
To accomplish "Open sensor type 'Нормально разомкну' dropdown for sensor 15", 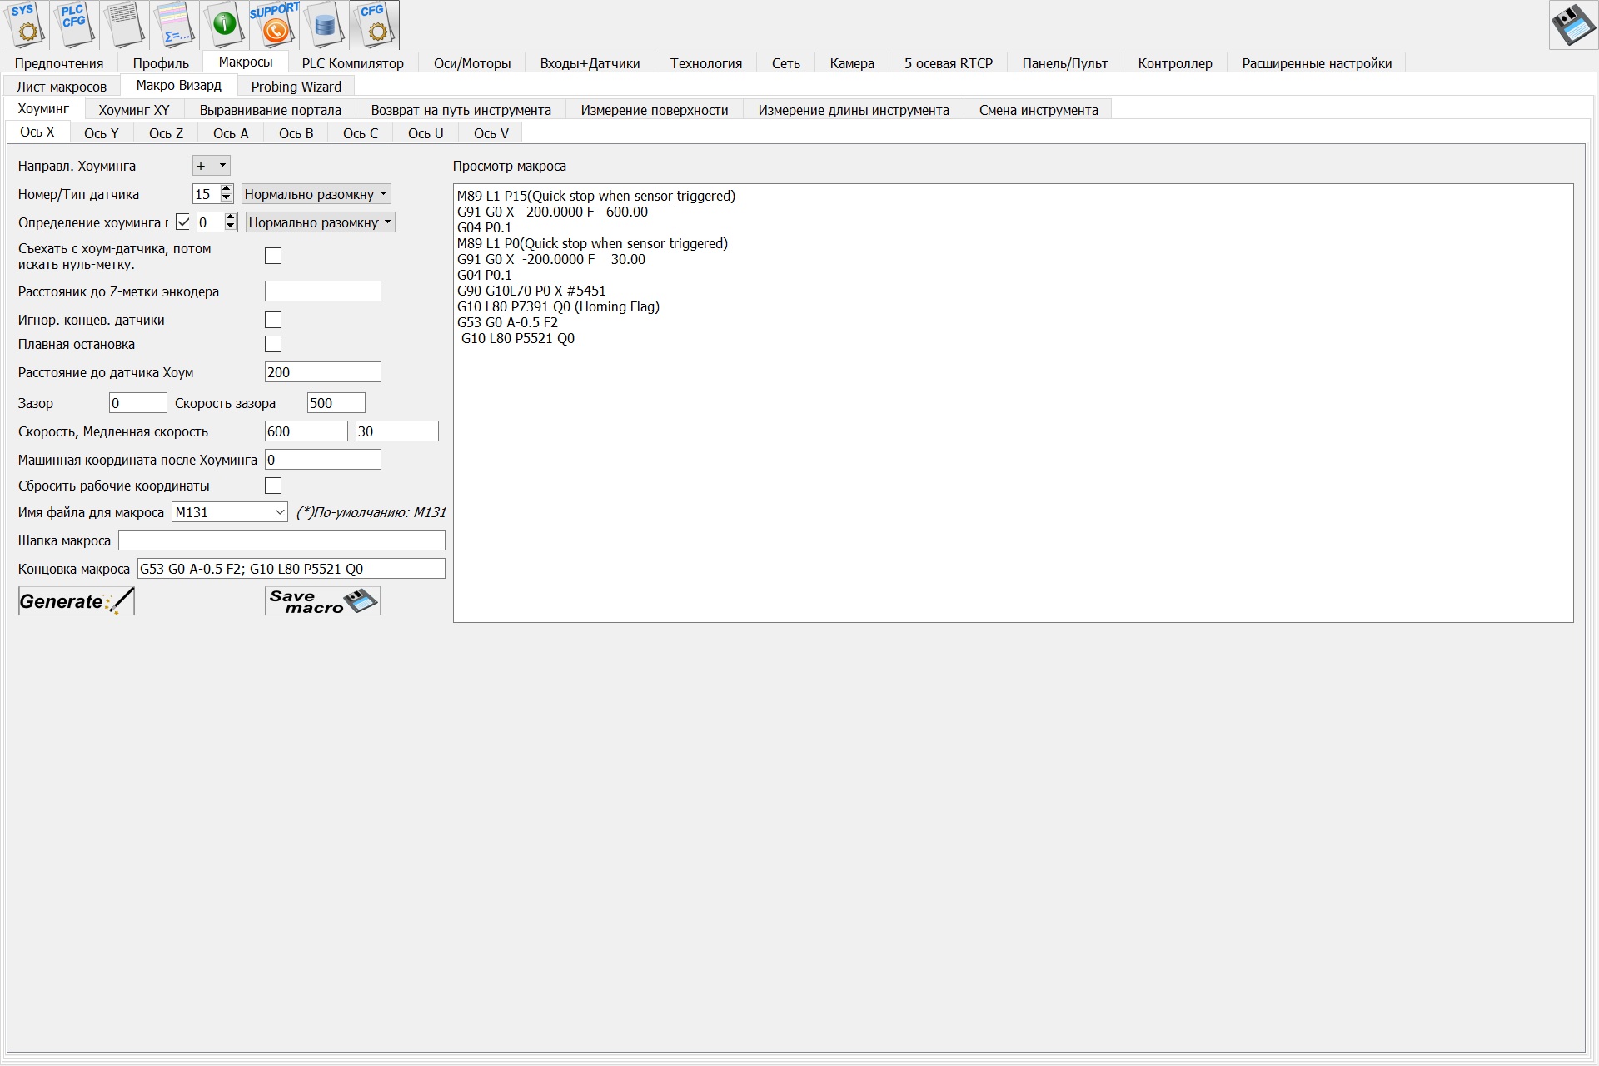I will (316, 194).
